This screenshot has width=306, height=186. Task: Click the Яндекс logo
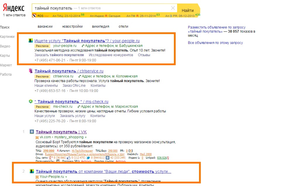point(14,8)
